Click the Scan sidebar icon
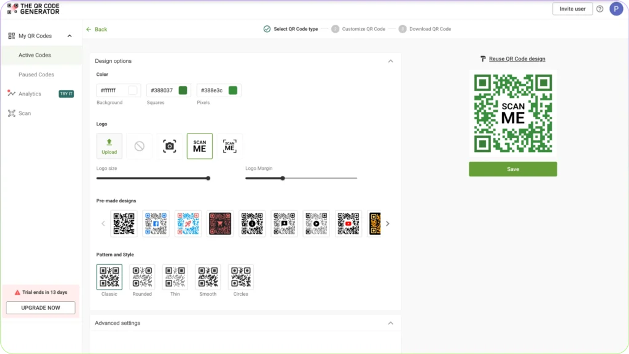This screenshot has height=354, width=629. coord(11,113)
